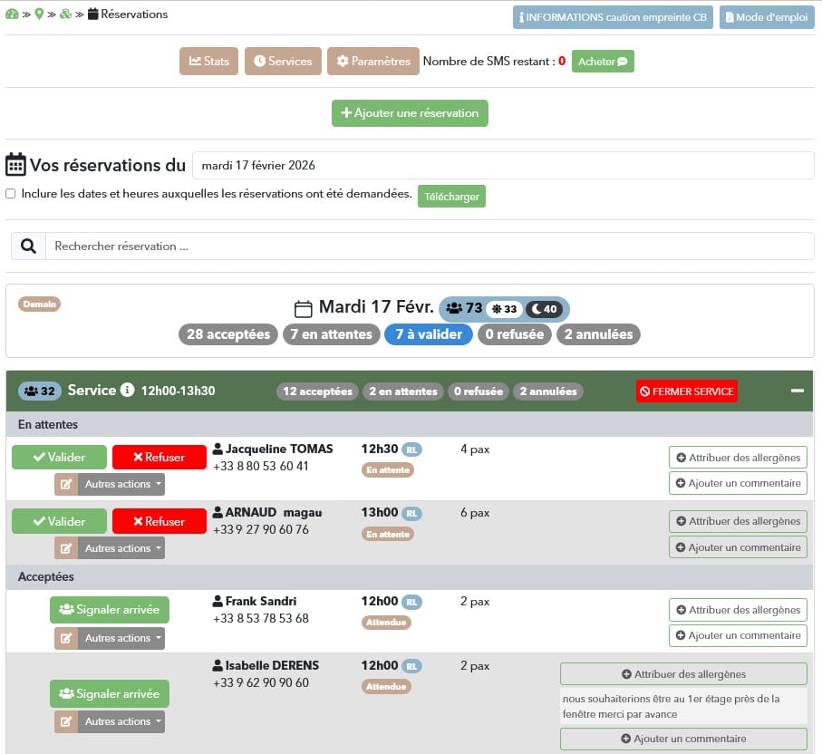The width and height of the screenshot is (822, 754).
Task: Click the location pin breadcrumb icon
Action: (x=39, y=14)
